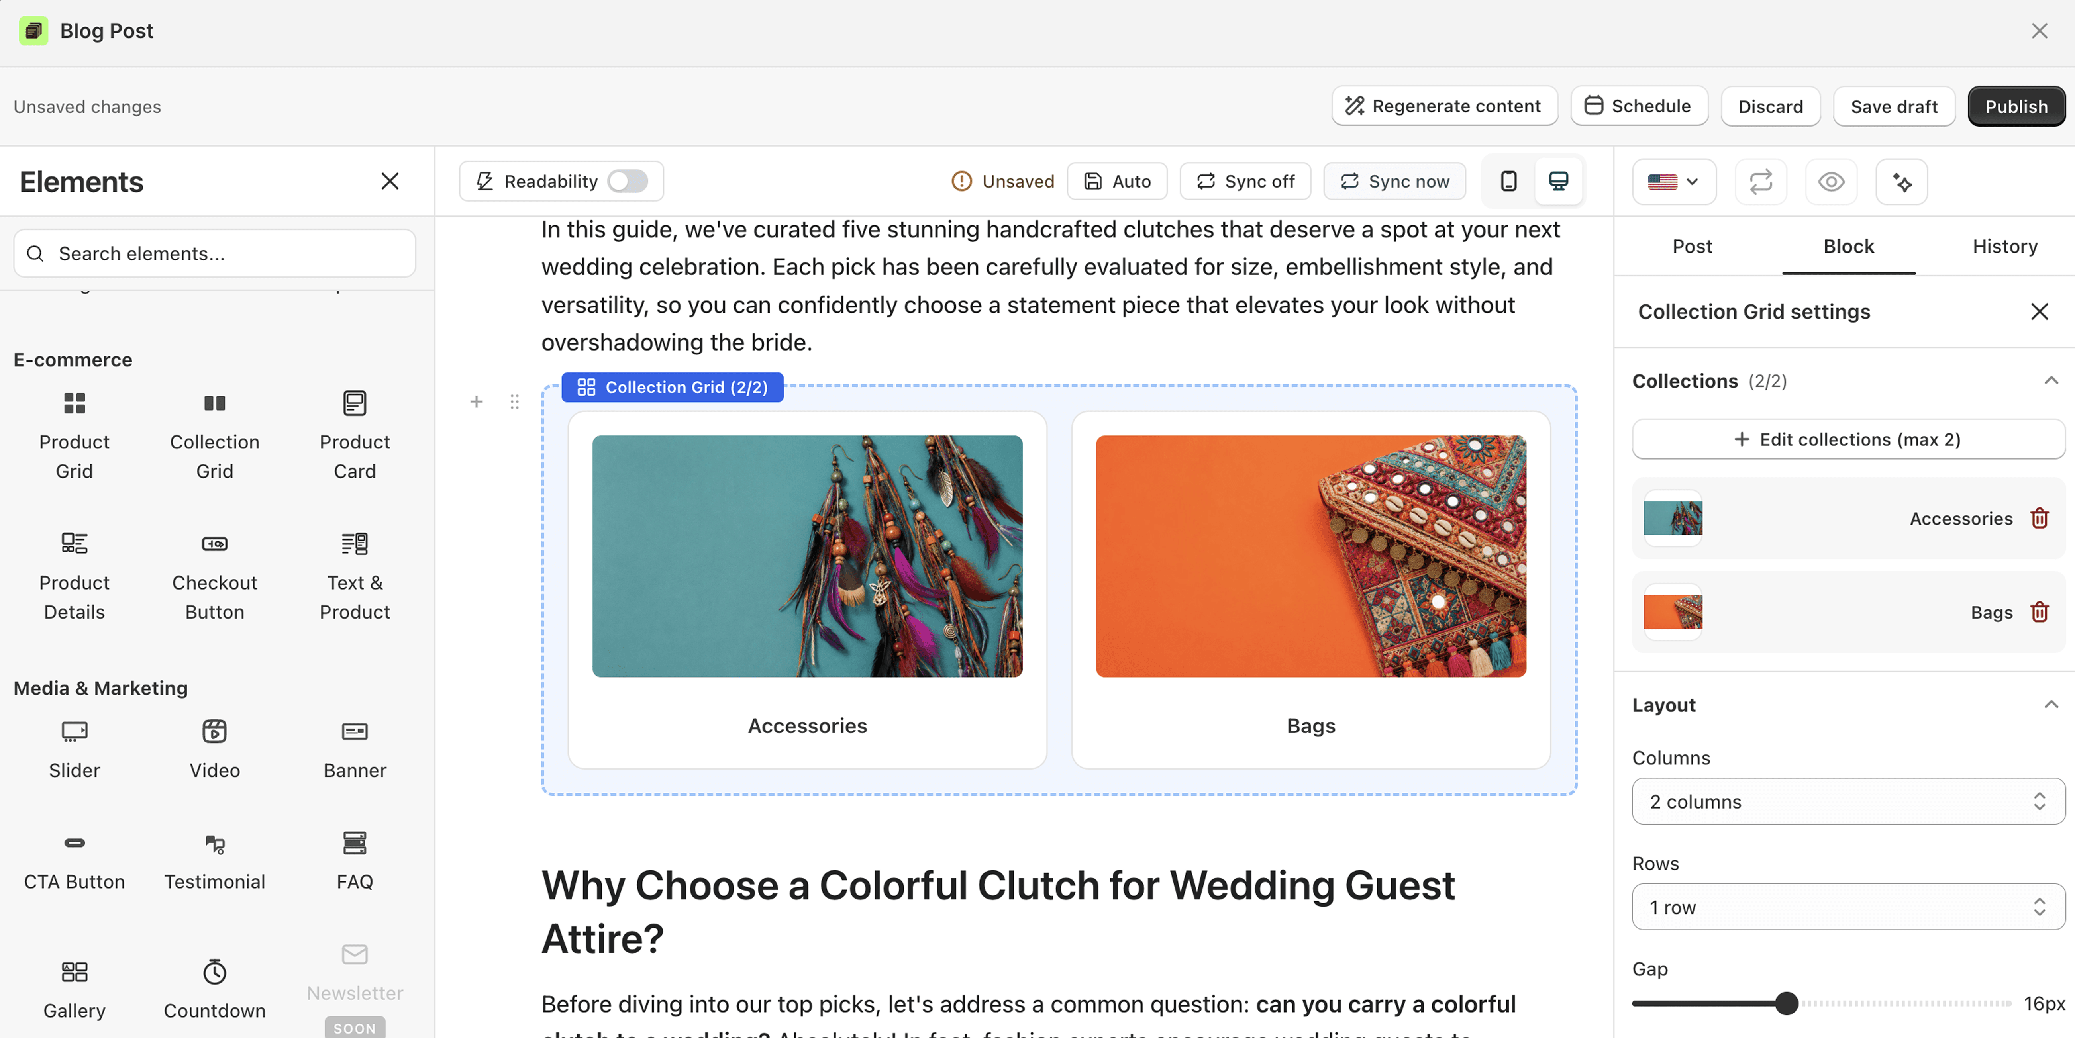Collapse the Collections section
The width and height of the screenshot is (2075, 1038).
tap(2051, 381)
